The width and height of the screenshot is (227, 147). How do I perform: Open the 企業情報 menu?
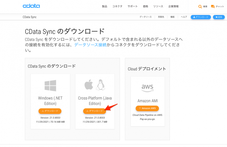pyautogui.click(x=173, y=6)
